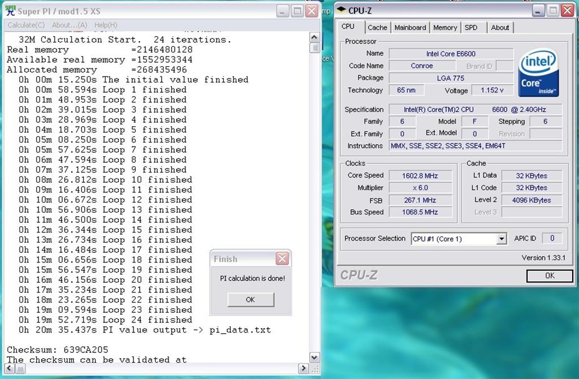Click the '32M Calculation Start' line
Image resolution: width=579 pixels, height=379 pixels.
[x=125, y=40]
